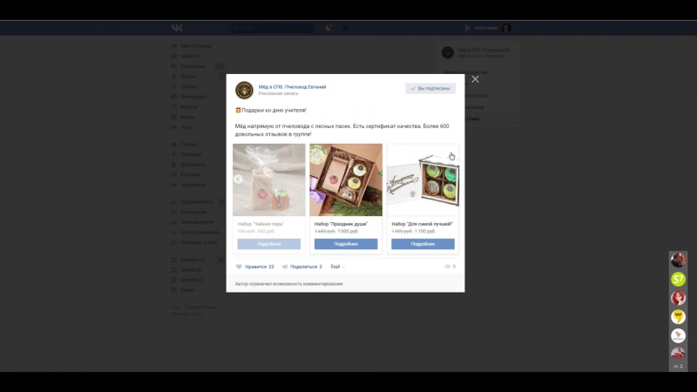697x392 pixels.
Task: Open the 'Биолокация' group shortcut in the left menu
Action: coord(193,212)
